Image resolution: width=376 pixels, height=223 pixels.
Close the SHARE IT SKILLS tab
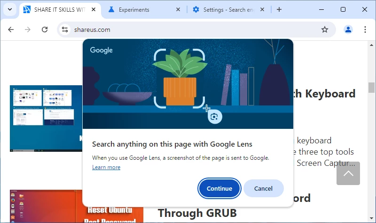coord(94,9)
